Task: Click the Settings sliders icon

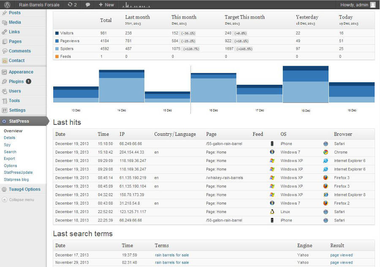Action: point(4,111)
